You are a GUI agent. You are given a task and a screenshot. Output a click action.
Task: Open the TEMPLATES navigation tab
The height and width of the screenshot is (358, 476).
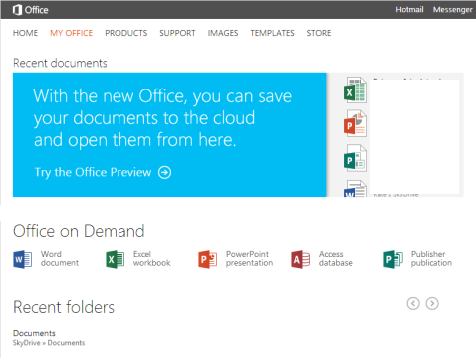(x=272, y=33)
